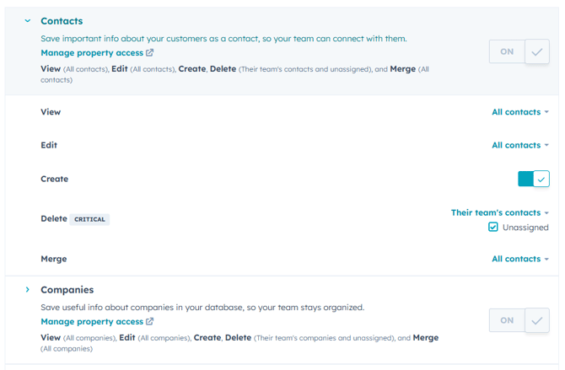Click external link icon beside Companies property access
Screen dimensions: 565x370
coord(150,321)
